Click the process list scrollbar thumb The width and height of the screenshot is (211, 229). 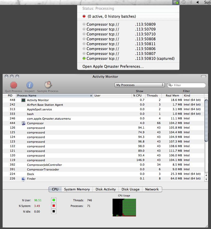pyautogui.click(x=206, y=120)
